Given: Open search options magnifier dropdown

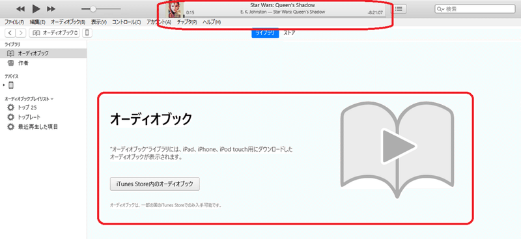Looking at the screenshot, I should tap(441, 9).
